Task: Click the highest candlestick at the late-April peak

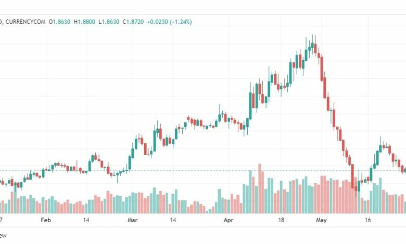Action: 312,45
